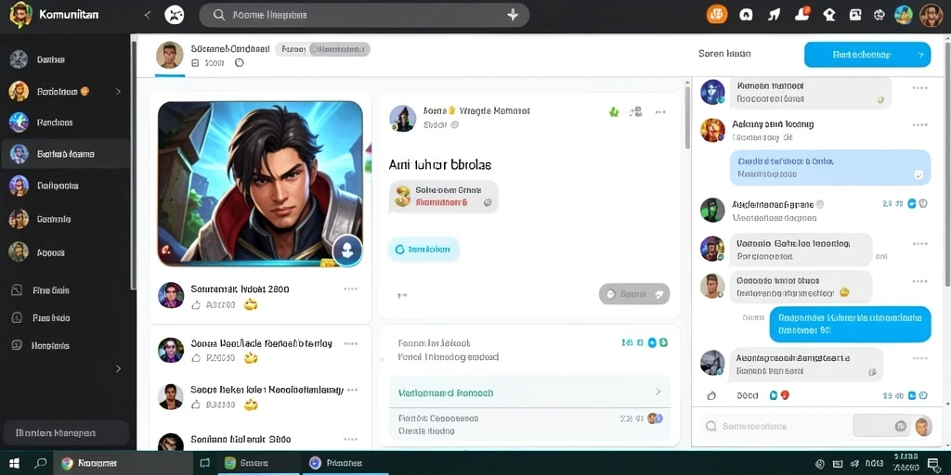Viewport: 951px width, 475px height.
Task: Expand the chevron at bottom of sidebar
Action: (118, 369)
